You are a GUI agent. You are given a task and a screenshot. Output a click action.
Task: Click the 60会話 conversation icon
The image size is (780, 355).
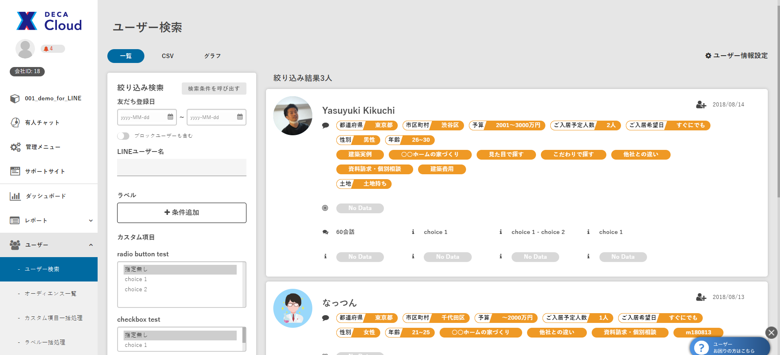click(x=325, y=232)
